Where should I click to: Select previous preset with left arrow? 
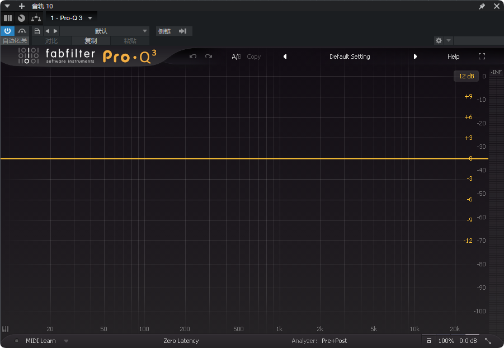285,57
